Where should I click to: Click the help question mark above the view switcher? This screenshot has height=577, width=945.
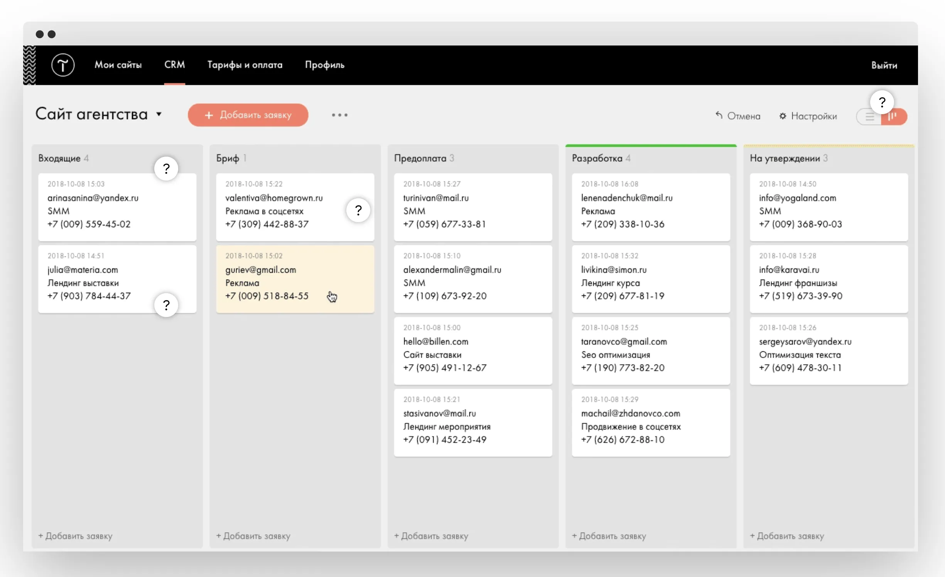click(882, 102)
